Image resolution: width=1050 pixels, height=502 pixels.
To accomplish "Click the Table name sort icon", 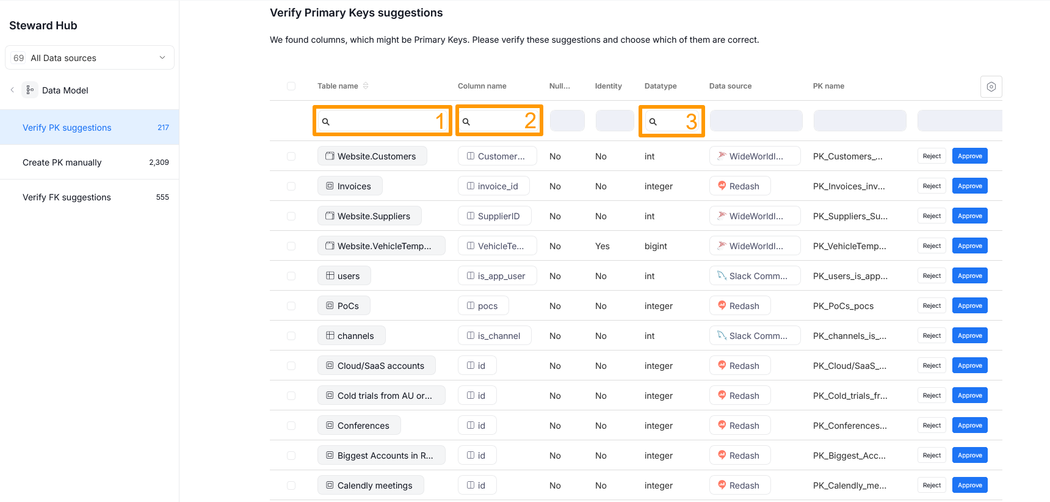I will click(366, 86).
